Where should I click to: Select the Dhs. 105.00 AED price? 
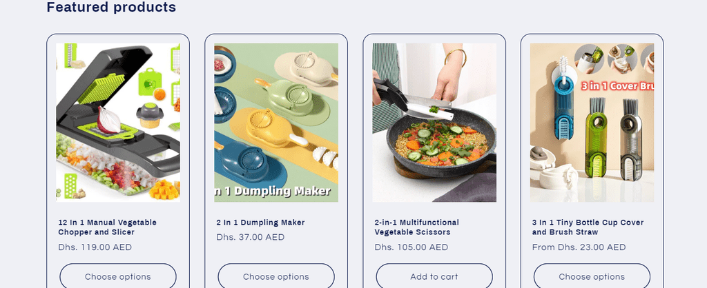[411, 247]
